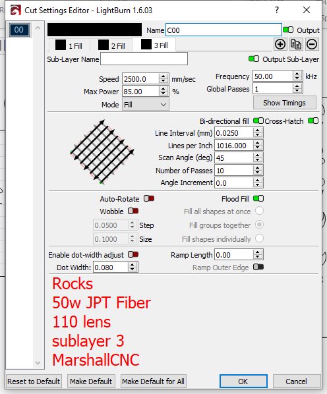Viewport: 327px width, 394px height.
Task: Click Speed spinner arrows
Action: (163, 78)
